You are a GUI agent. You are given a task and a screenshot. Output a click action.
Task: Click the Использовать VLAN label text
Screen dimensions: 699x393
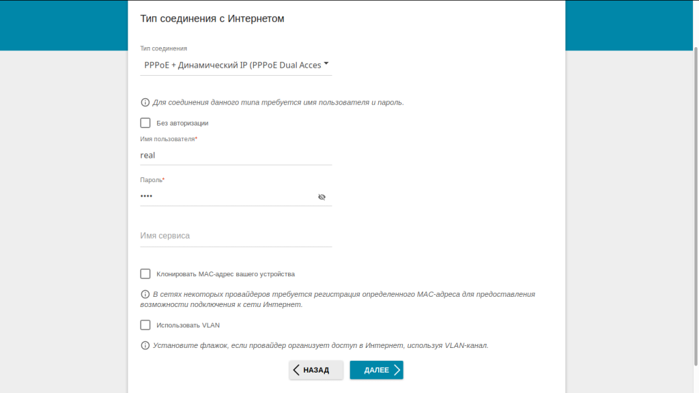188,325
